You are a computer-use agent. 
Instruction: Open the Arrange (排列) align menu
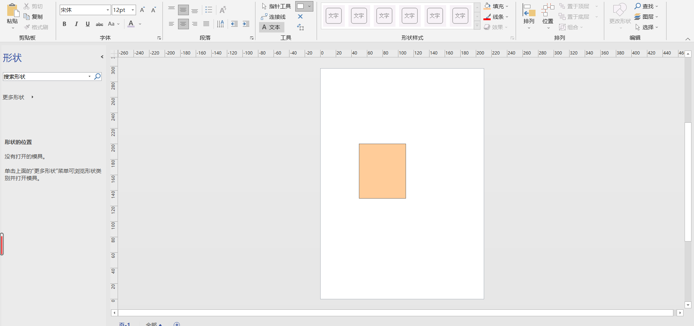pyautogui.click(x=529, y=16)
